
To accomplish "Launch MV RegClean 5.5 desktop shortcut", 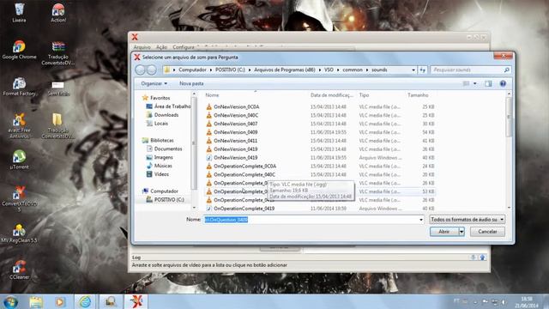I will [x=19, y=233].
